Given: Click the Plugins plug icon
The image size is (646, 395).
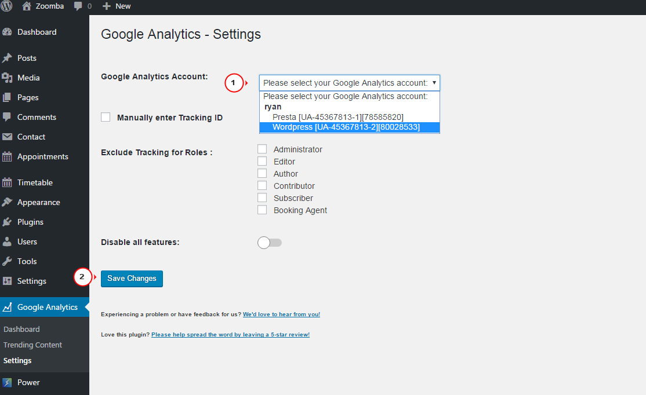Looking at the screenshot, I should tap(7, 222).
